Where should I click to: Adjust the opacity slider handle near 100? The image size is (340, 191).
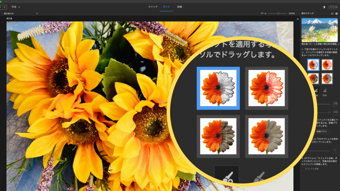pos(329,112)
